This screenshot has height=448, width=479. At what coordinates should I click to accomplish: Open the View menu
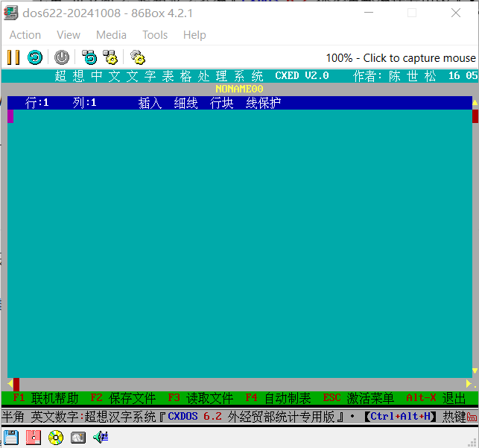69,35
